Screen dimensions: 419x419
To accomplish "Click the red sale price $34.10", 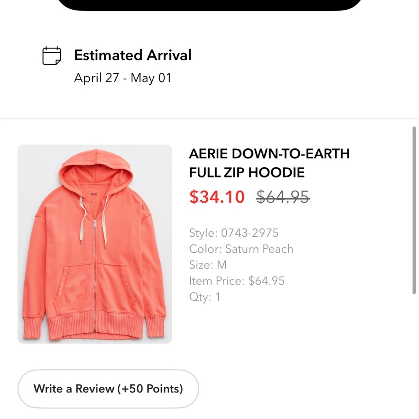I will (x=217, y=197).
